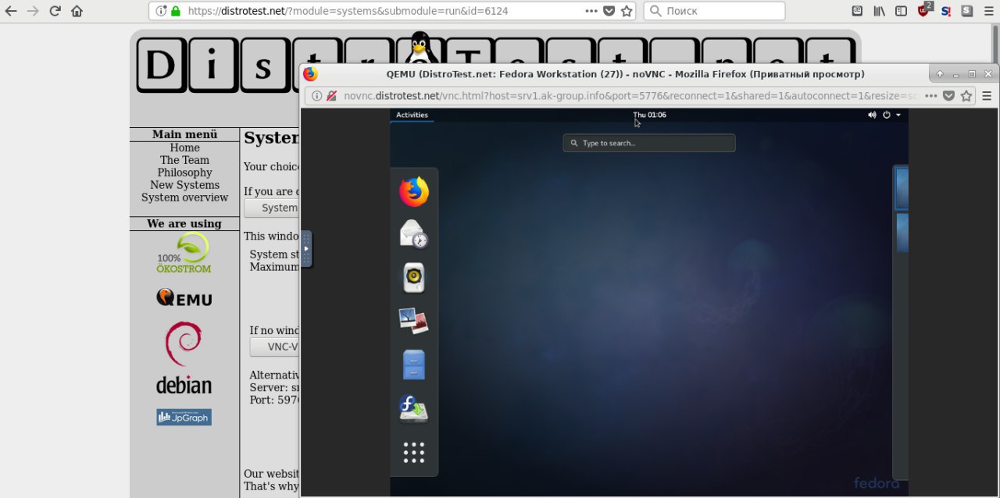Viewport: 1000px width, 498px height.
Task: Click the insecure lock icon in noVNC window
Action: coord(331,96)
